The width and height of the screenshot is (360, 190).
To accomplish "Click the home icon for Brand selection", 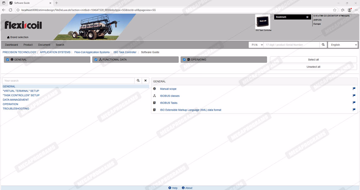I will (x=8, y=37).
